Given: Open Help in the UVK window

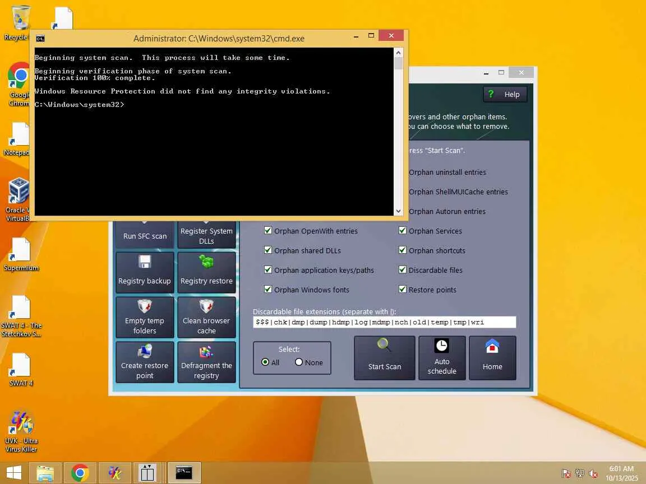Looking at the screenshot, I should (505, 94).
